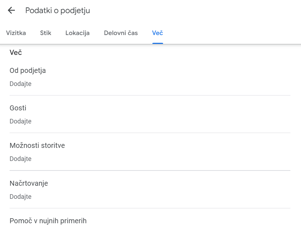Click Dodajte under Od podjetja
This screenshot has height=231, width=301.
coord(21,84)
